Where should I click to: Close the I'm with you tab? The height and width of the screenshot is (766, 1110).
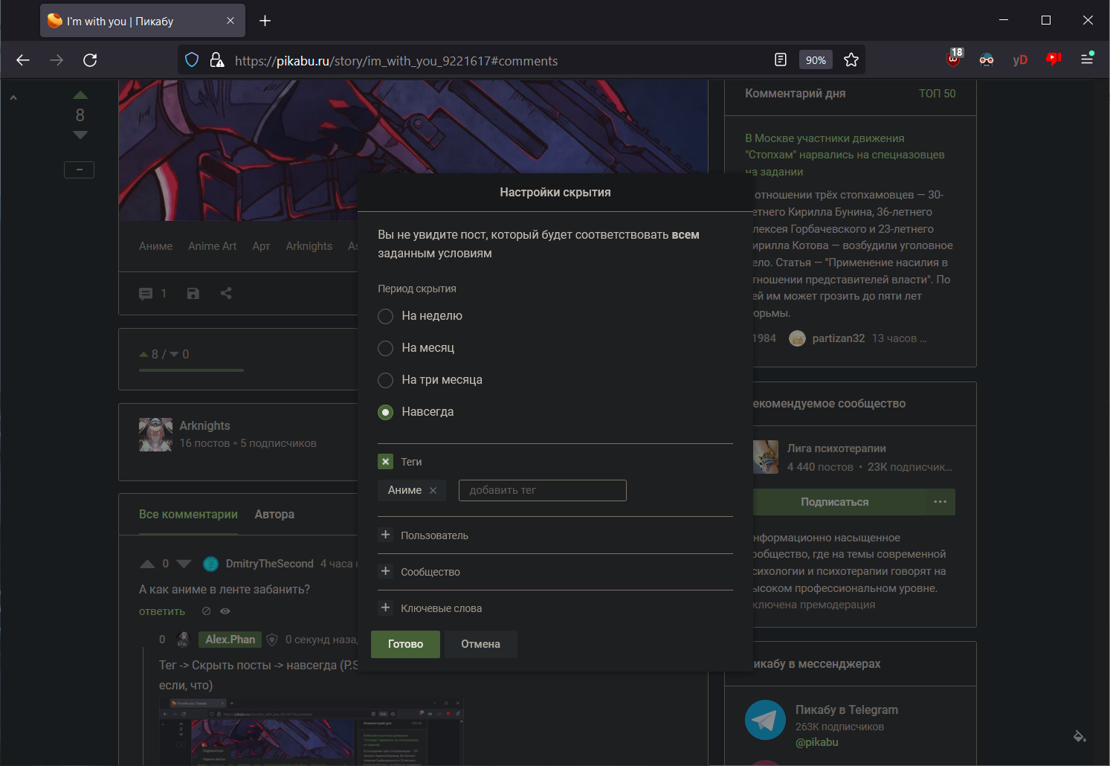(230, 21)
